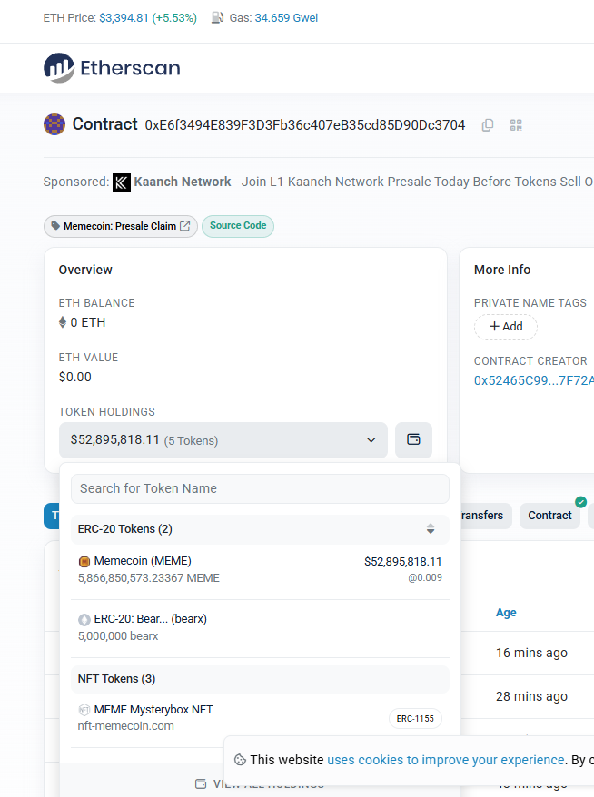
Task: Open the cookies policy link
Action: pyautogui.click(x=446, y=760)
